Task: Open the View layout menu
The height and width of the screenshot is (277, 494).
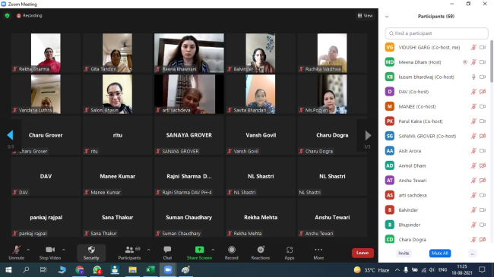Action: coord(365,15)
